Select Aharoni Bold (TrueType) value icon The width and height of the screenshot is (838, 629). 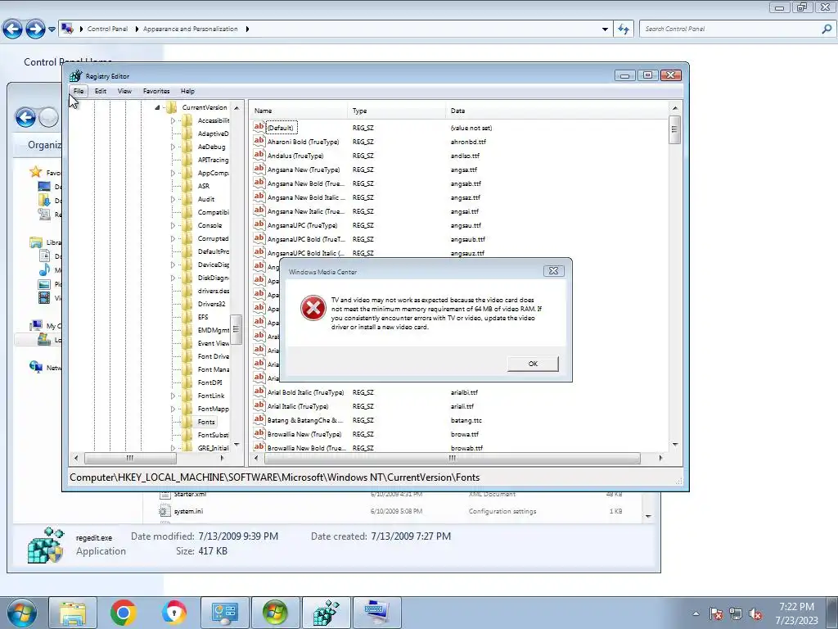tap(259, 141)
